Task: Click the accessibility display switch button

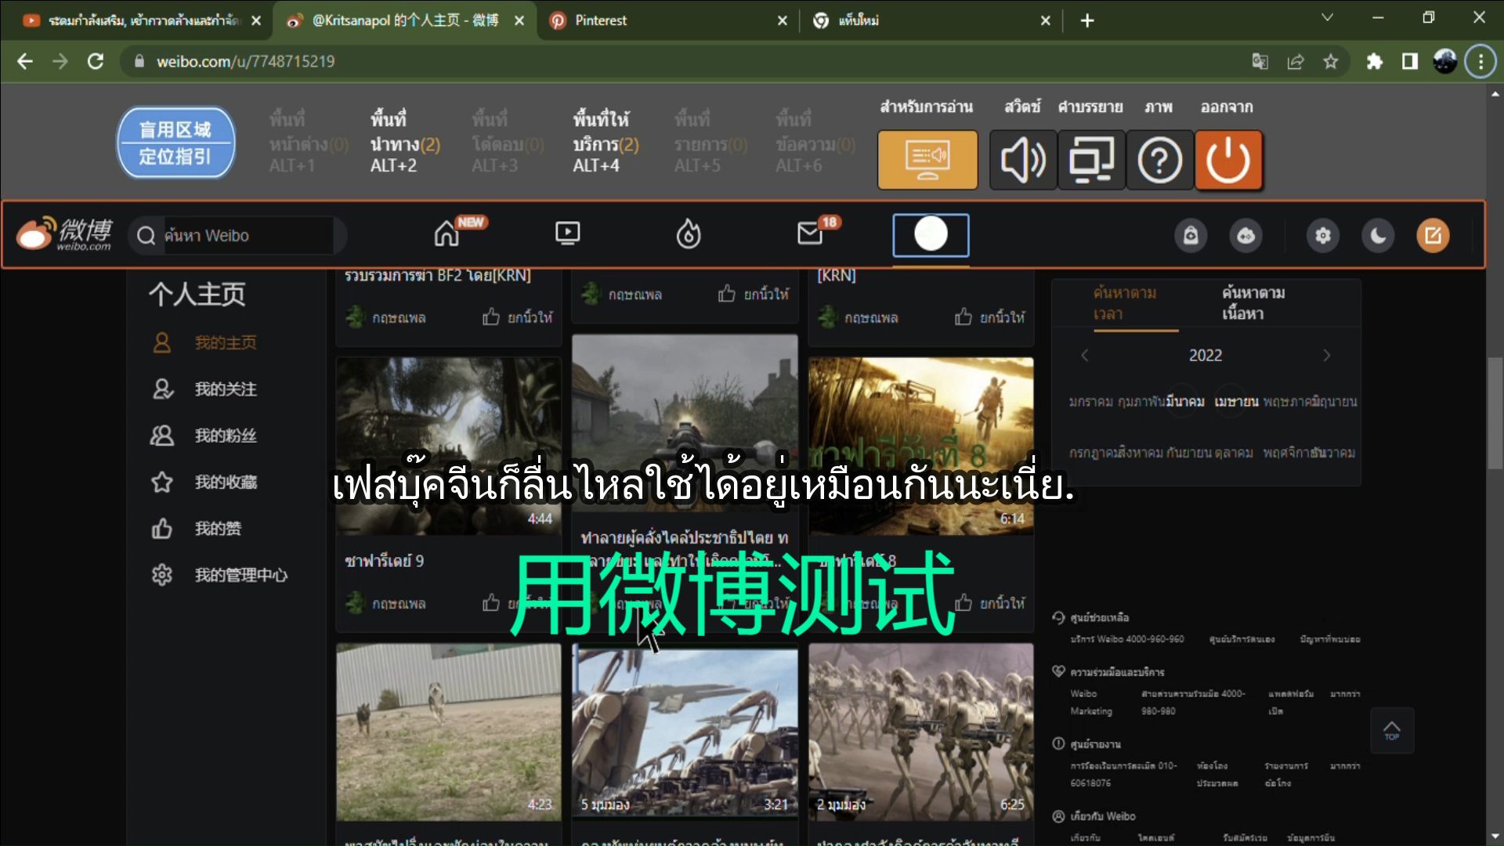Action: [x=1091, y=160]
